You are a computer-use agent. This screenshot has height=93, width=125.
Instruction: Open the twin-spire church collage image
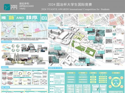pyautogui.click(x=17, y=57)
